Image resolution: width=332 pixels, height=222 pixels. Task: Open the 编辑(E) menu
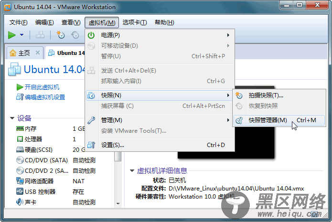(x=44, y=22)
